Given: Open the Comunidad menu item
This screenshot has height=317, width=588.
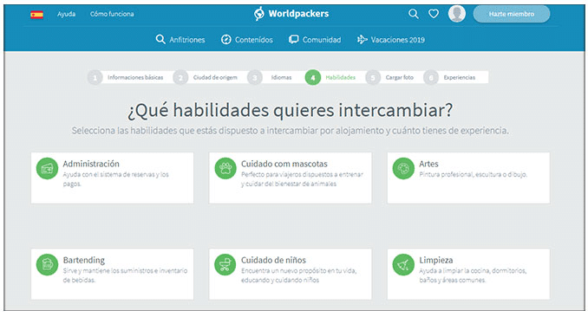Looking at the screenshot, I should (322, 40).
